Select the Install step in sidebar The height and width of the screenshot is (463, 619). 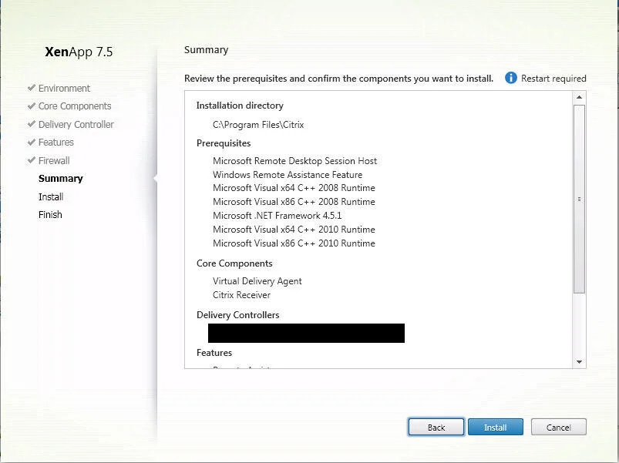pos(51,196)
